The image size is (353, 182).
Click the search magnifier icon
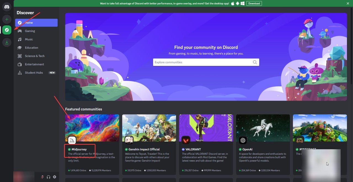pyautogui.click(x=255, y=62)
